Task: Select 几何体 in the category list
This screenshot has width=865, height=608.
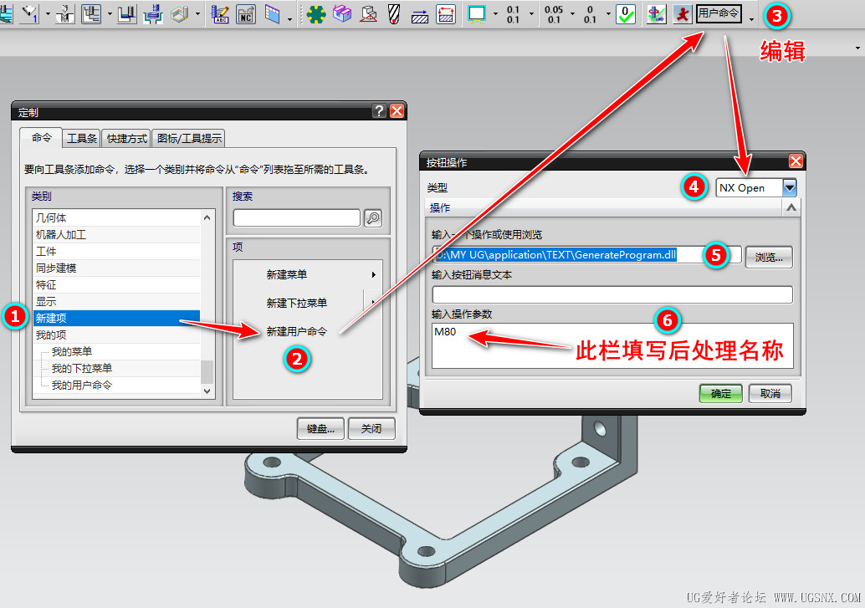Action: coord(116,218)
